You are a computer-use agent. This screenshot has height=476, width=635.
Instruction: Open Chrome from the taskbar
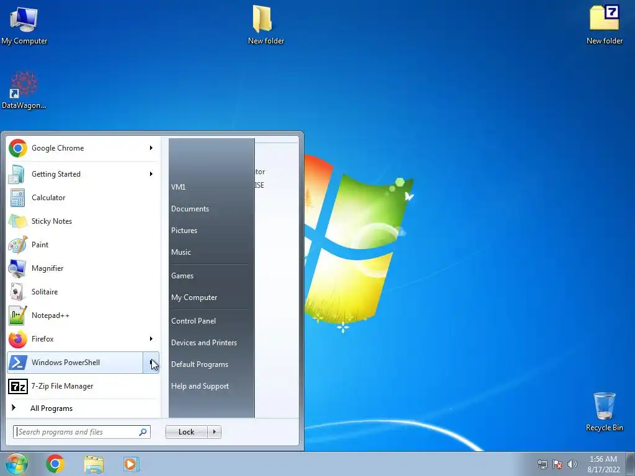(55, 464)
